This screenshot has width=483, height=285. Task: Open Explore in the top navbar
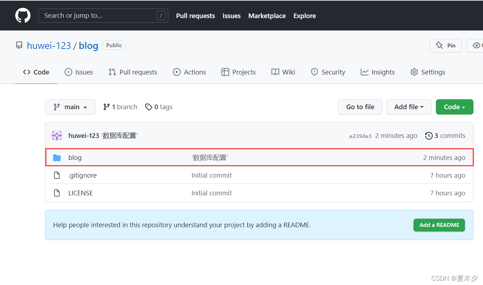[x=305, y=16]
